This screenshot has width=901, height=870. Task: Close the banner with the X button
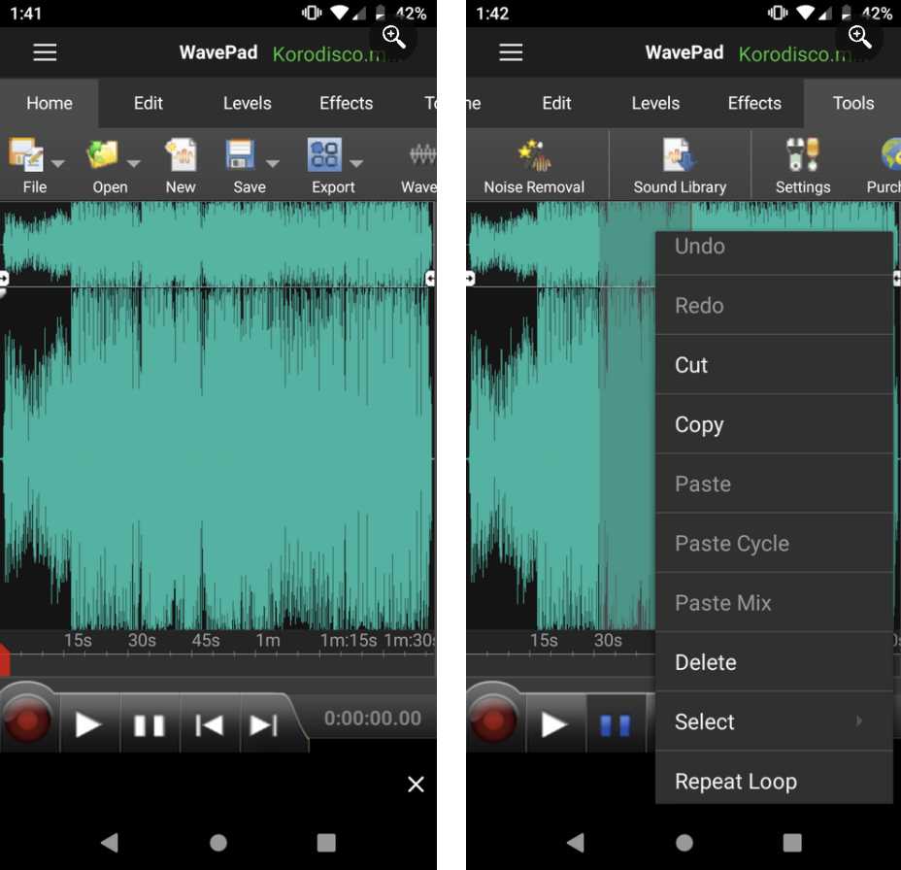416,784
